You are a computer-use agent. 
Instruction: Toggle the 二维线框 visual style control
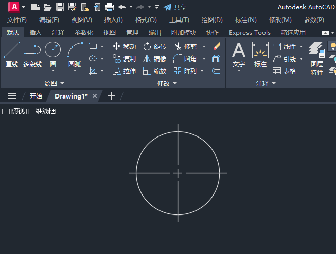(x=42, y=111)
